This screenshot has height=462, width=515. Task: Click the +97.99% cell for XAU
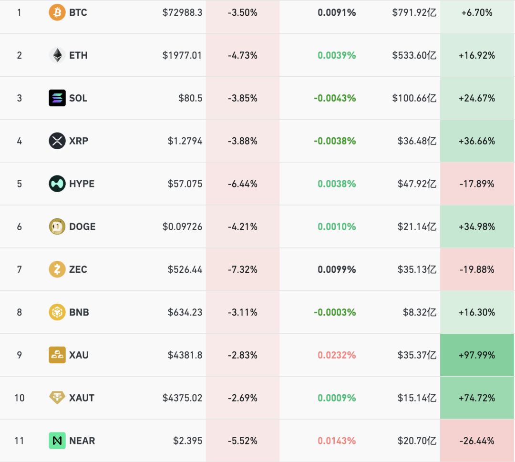click(x=477, y=355)
